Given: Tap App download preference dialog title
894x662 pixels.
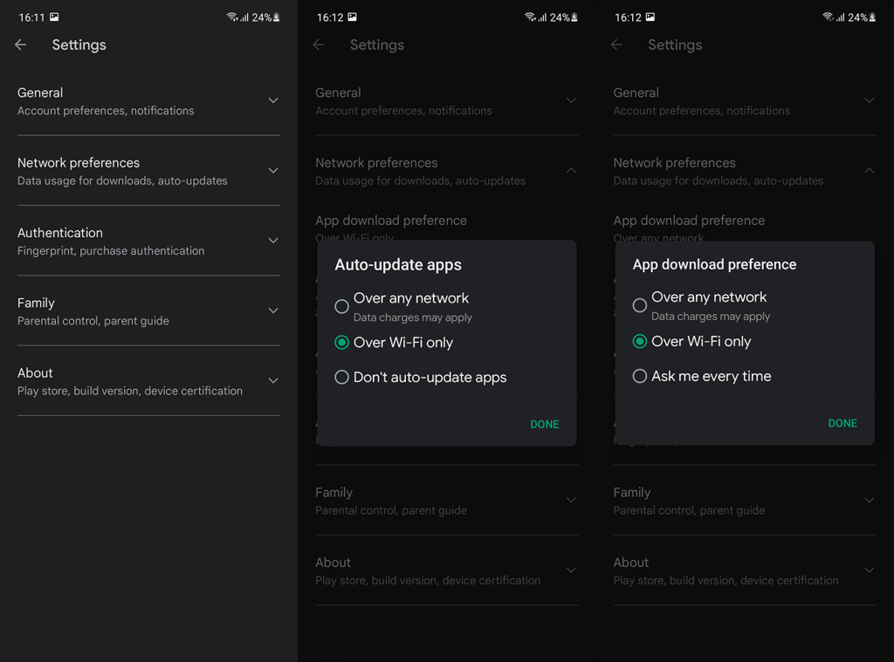Looking at the screenshot, I should click(714, 264).
